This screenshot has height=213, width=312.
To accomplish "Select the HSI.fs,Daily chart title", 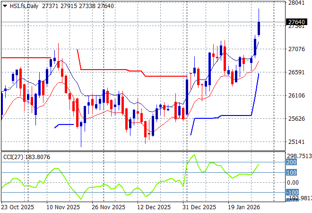I will coord(24,6).
